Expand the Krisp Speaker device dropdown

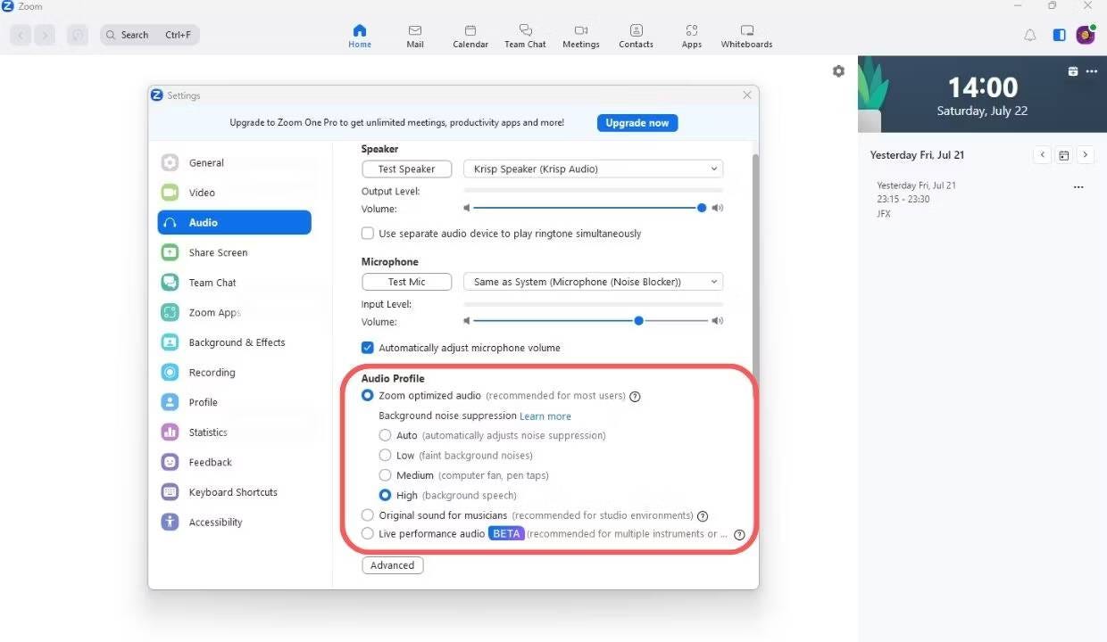tap(593, 169)
